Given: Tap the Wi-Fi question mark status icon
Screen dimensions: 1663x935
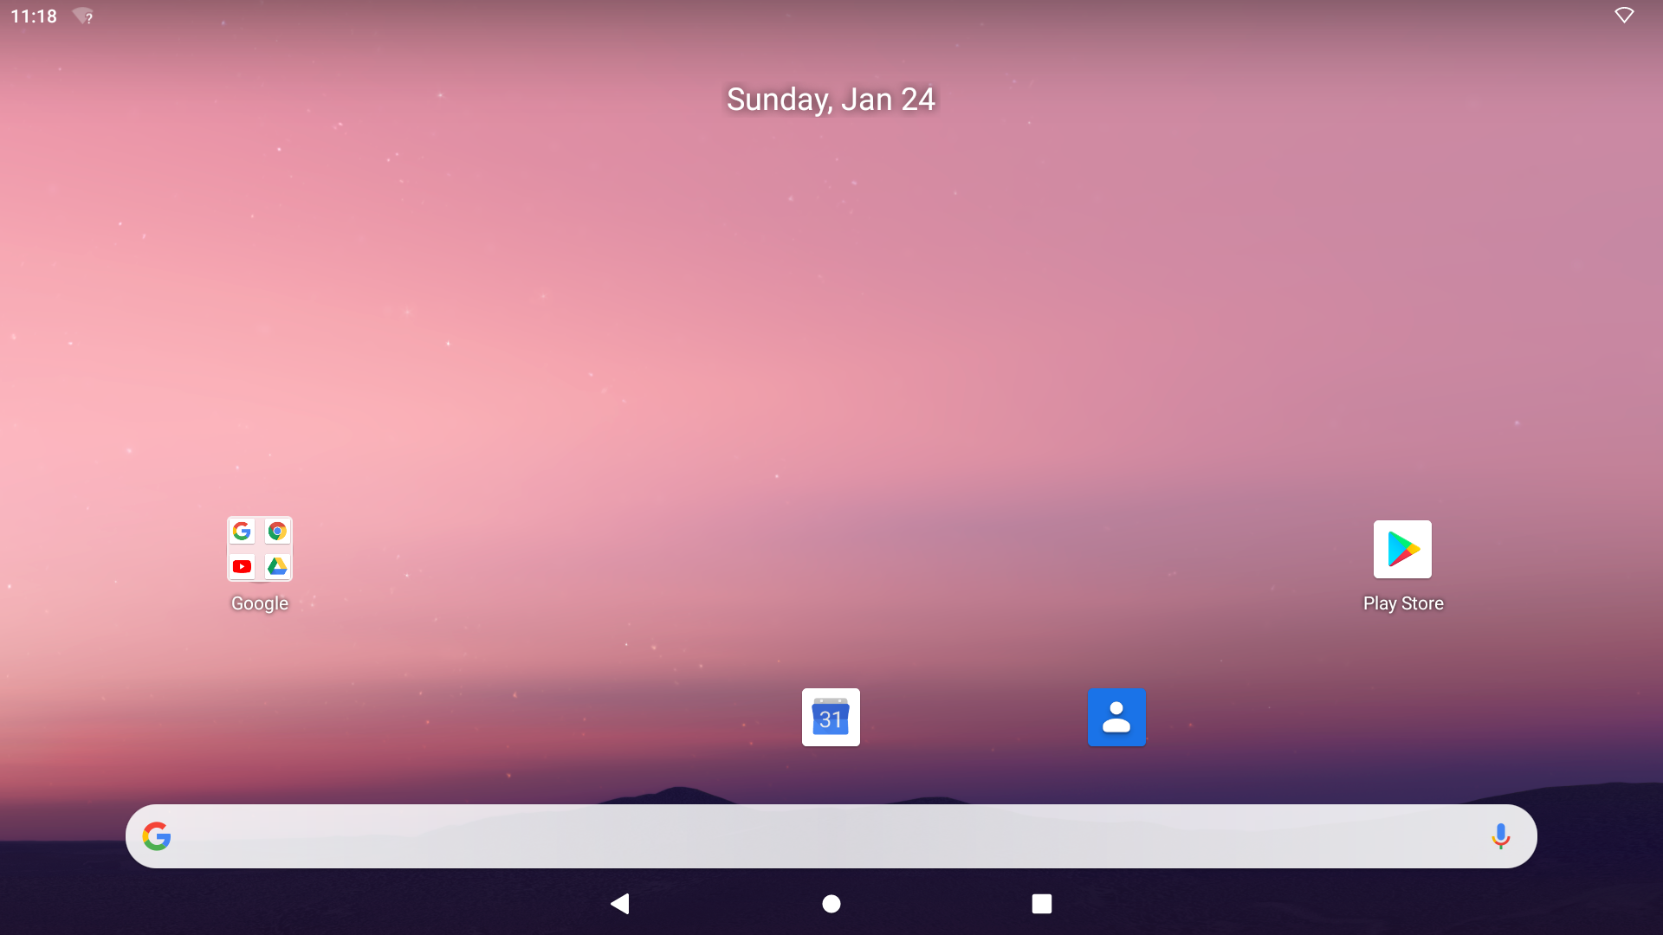Looking at the screenshot, I should click(x=83, y=16).
